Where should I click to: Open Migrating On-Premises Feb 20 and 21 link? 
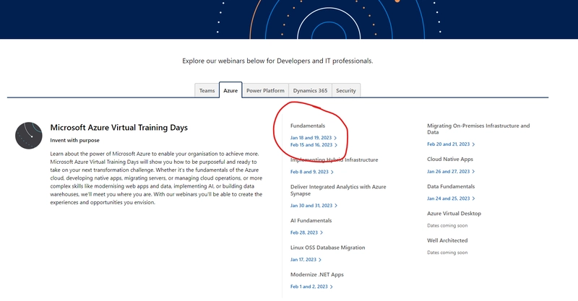point(451,144)
